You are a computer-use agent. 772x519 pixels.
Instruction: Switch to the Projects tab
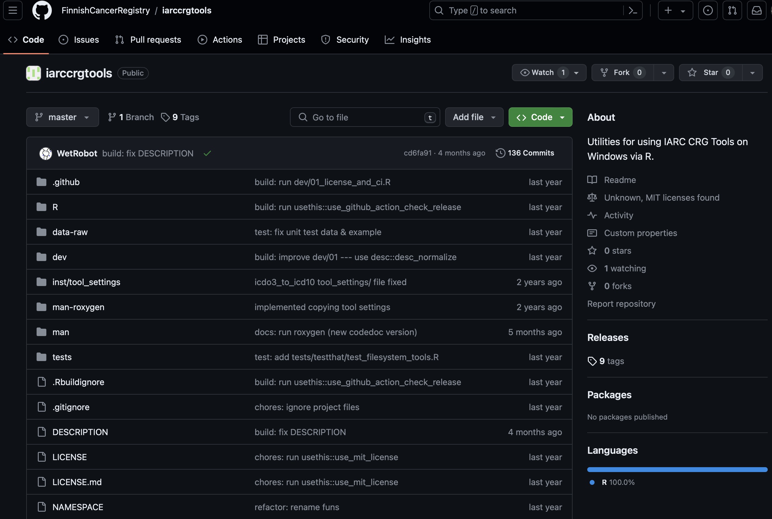pos(281,40)
